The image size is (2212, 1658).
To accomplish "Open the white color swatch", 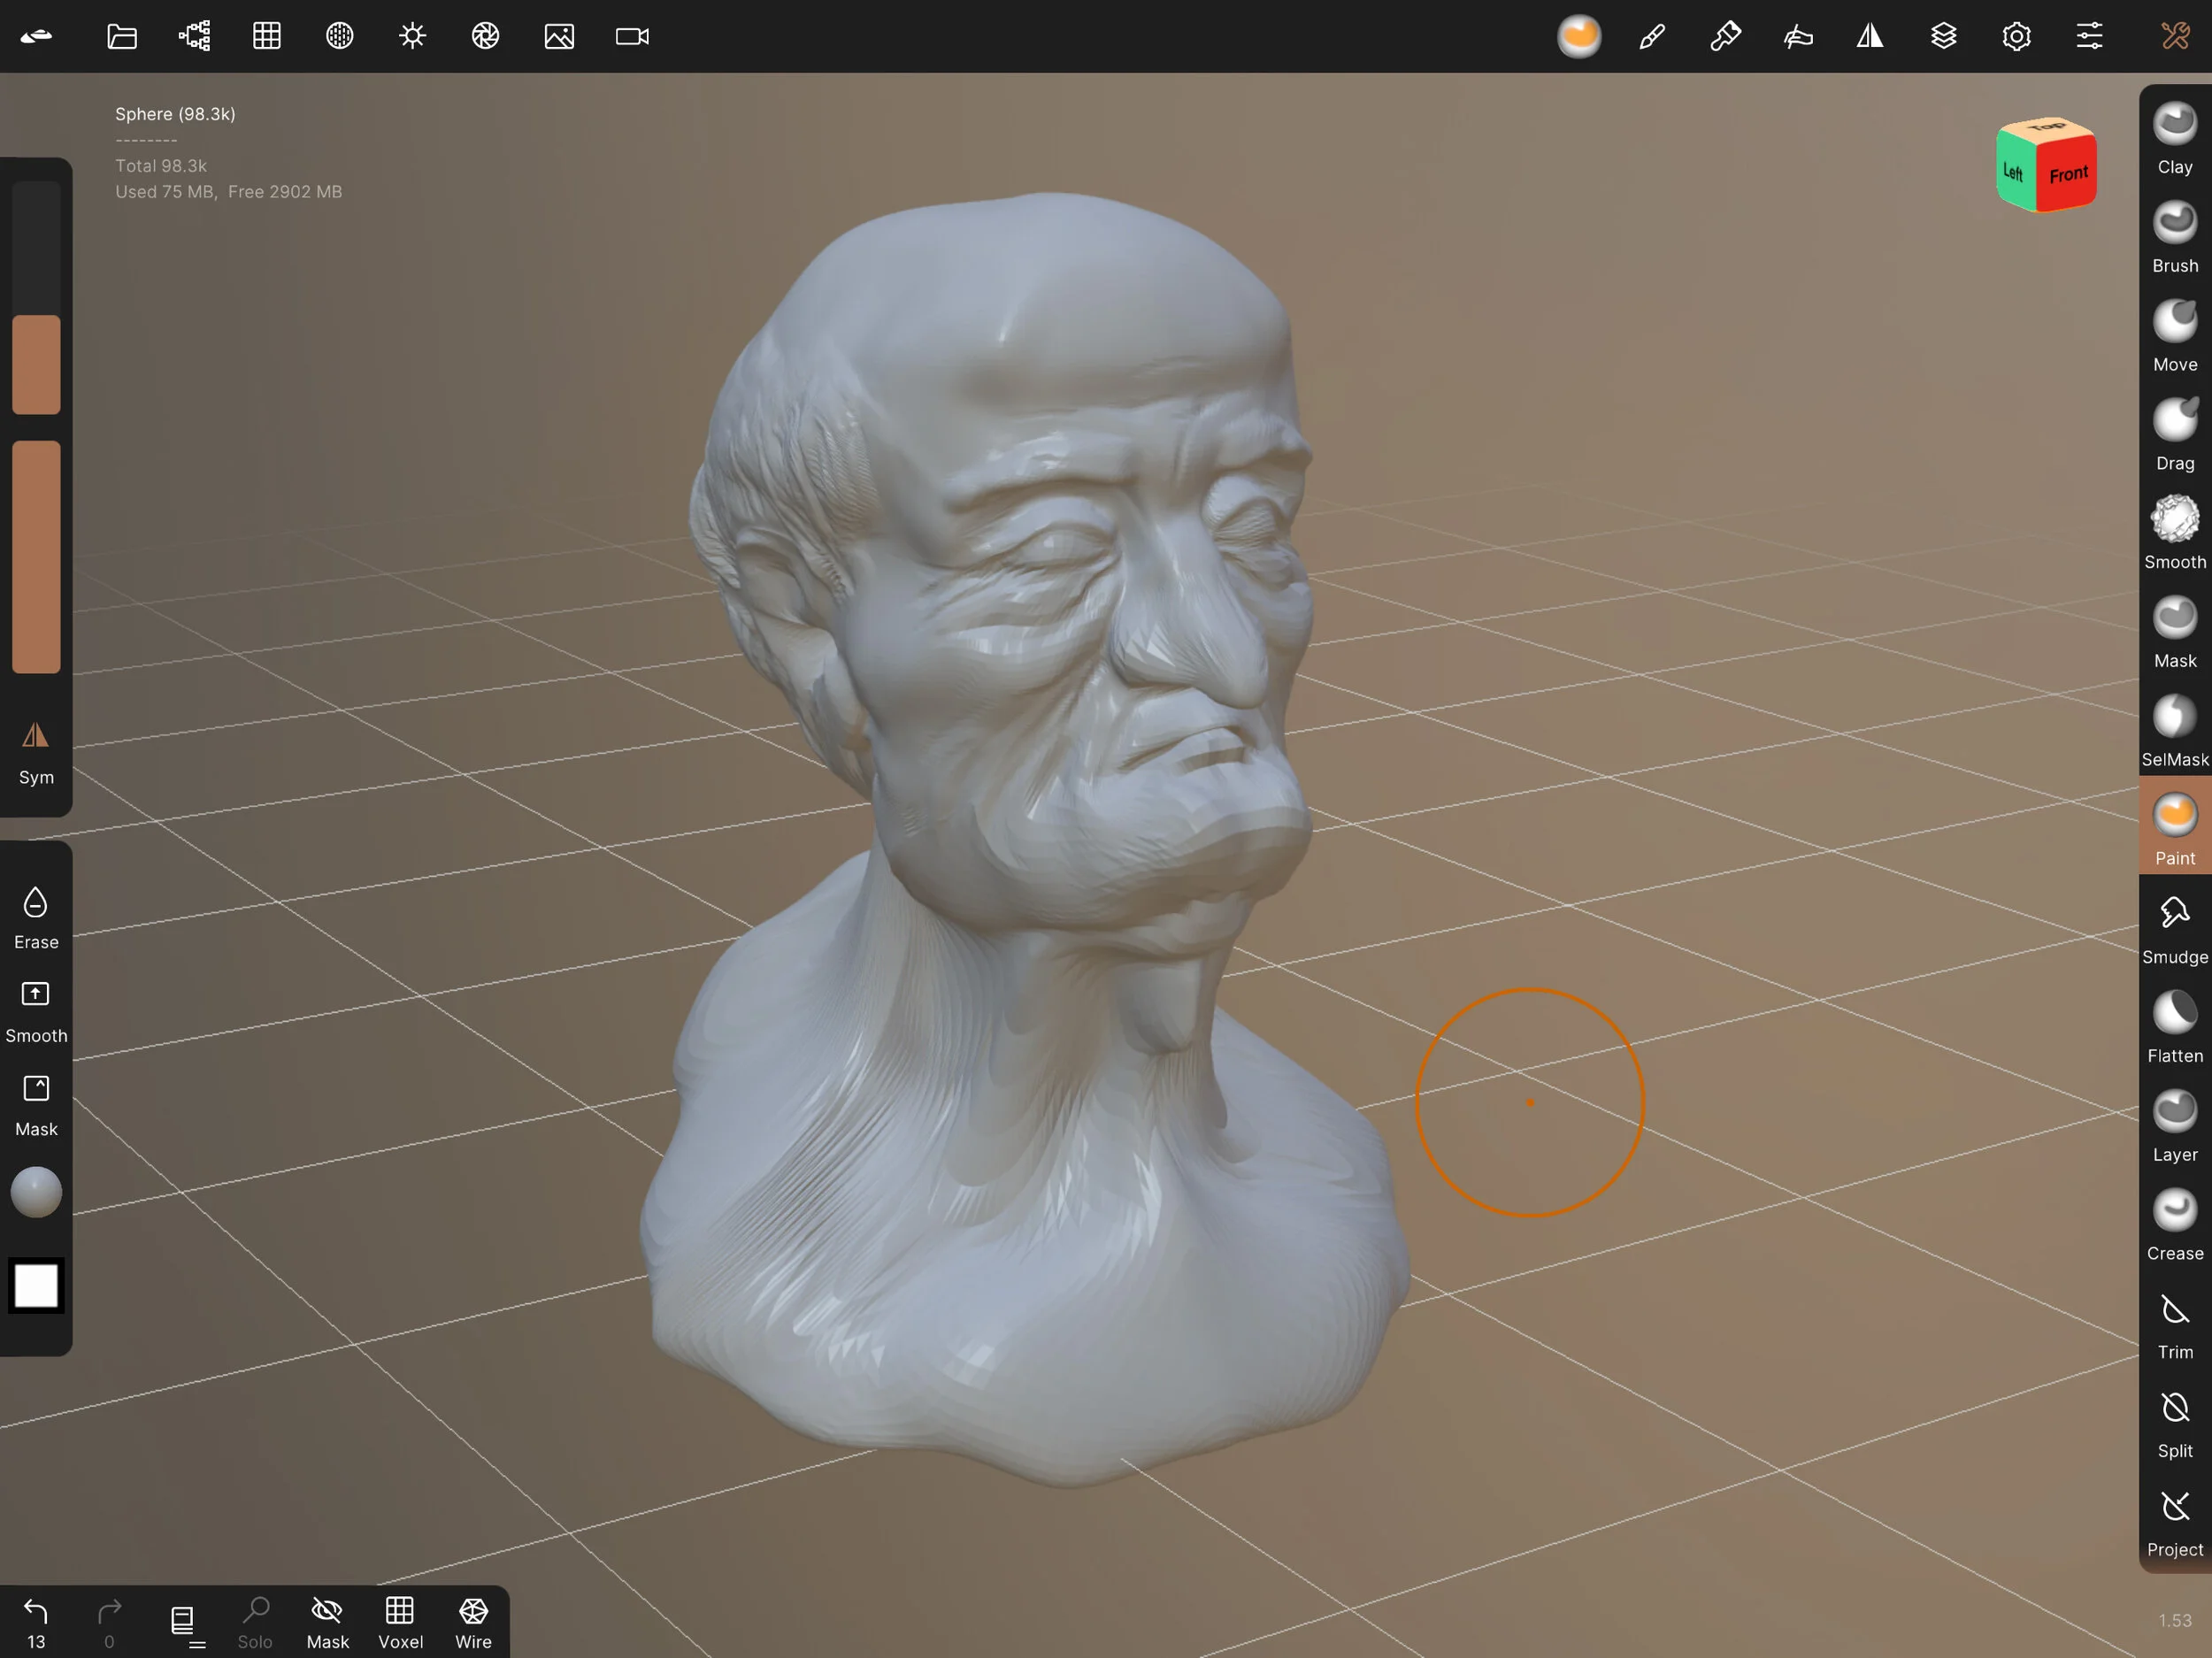I will click(x=36, y=1285).
